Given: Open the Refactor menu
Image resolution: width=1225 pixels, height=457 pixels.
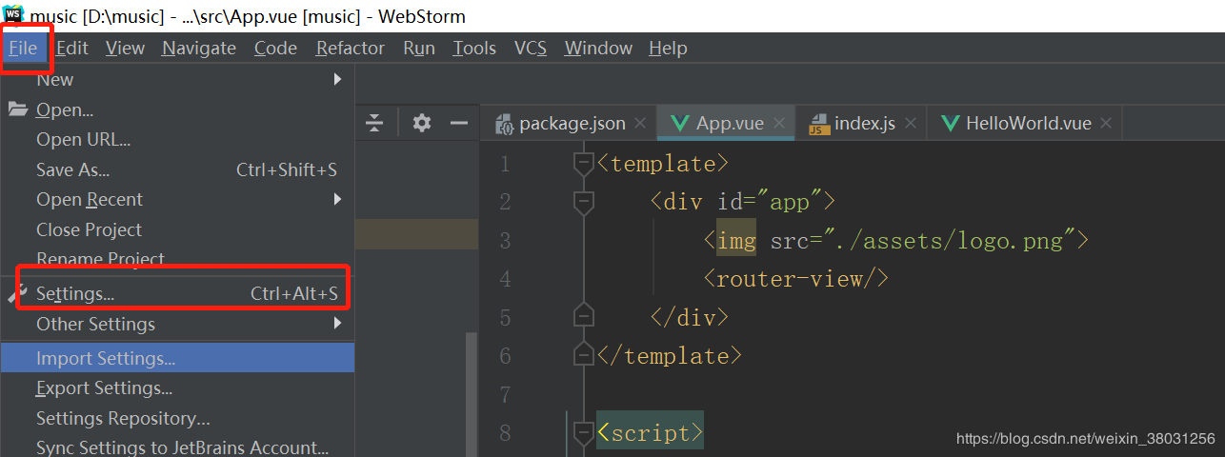Looking at the screenshot, I should (351, 48).
